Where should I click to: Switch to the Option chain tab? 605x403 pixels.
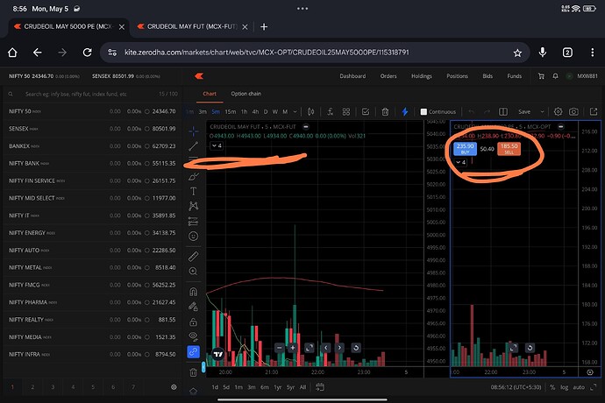[246, 93]
